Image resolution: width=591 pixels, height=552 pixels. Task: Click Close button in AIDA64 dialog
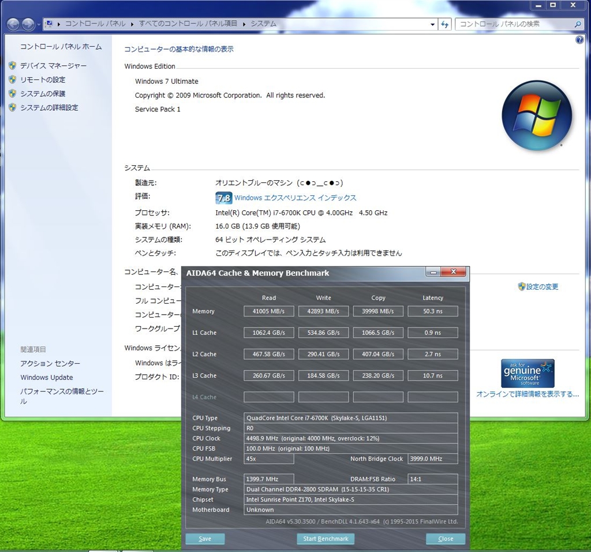click(446, 539)
